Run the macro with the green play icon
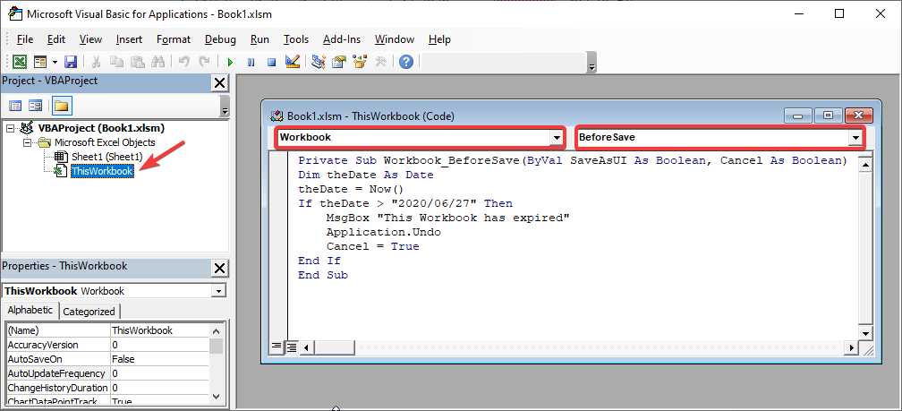902x411 pixels. tap(230, 62)
